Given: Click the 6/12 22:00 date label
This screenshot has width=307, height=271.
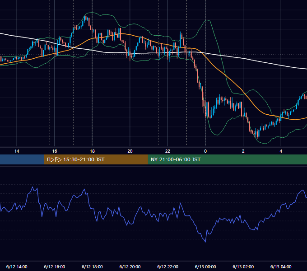Looking at the screenshot, I should click(x=168, y=266).
